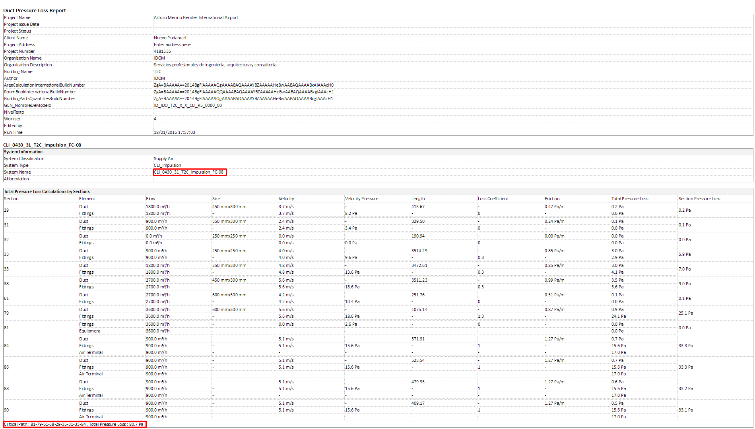Viewport: 755px width, 429px height.
Task: Click the 'Section' column header
Action: (x=11, y=199)
